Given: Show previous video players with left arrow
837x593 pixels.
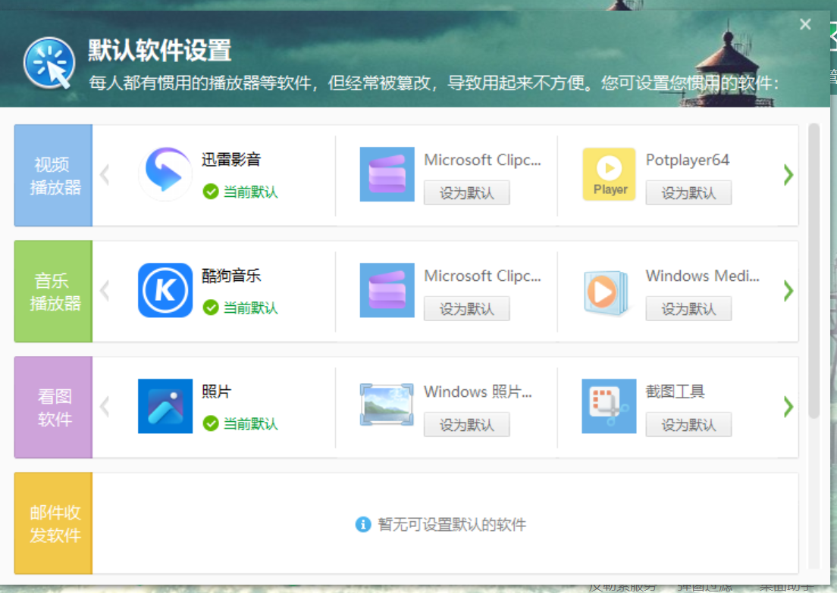Looking at the screenshot, I should click(105, 175).
